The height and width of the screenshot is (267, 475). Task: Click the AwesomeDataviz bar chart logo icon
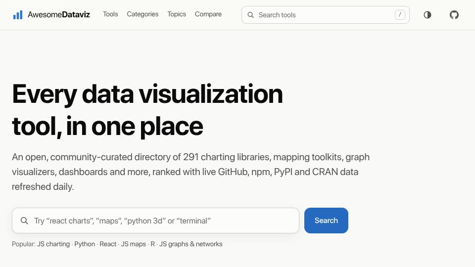18,15
